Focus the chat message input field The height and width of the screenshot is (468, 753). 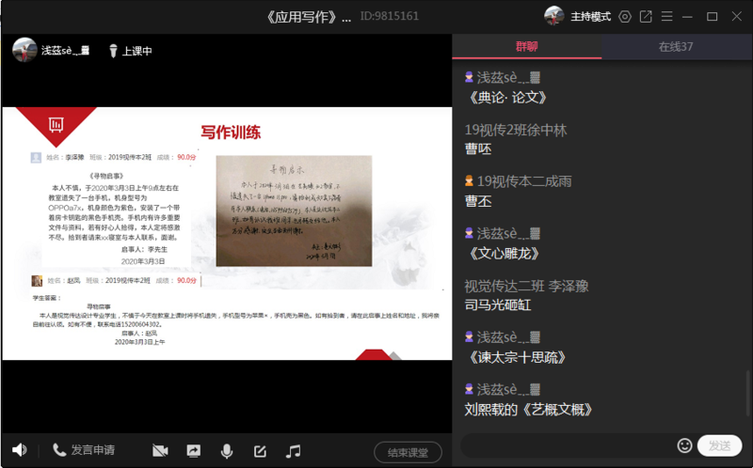567,445
